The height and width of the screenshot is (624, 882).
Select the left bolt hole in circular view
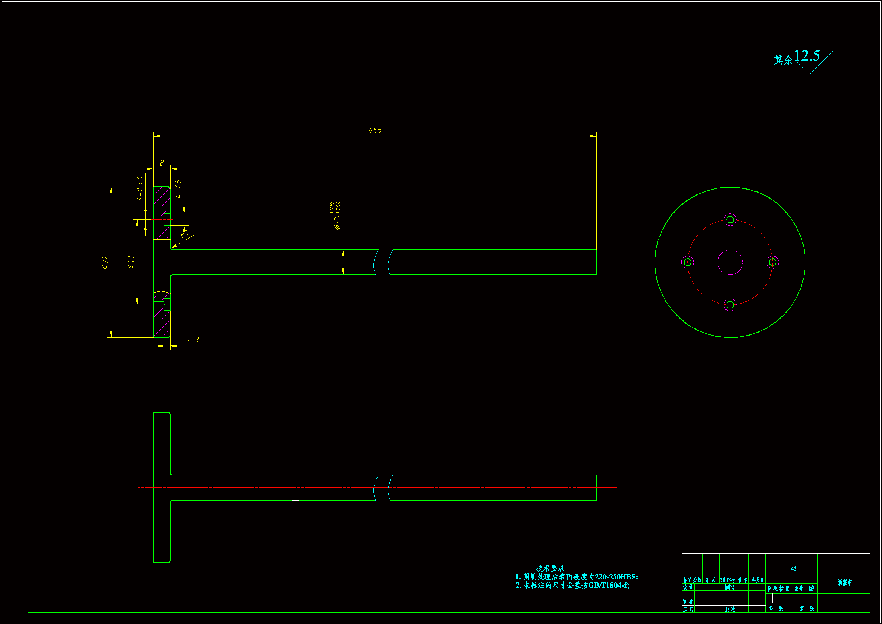(687, 262)
